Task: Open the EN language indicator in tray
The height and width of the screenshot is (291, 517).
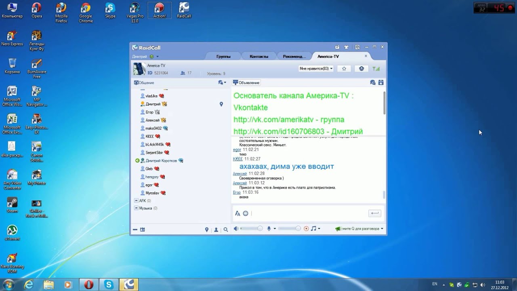Action: click(x=435, y=284)
